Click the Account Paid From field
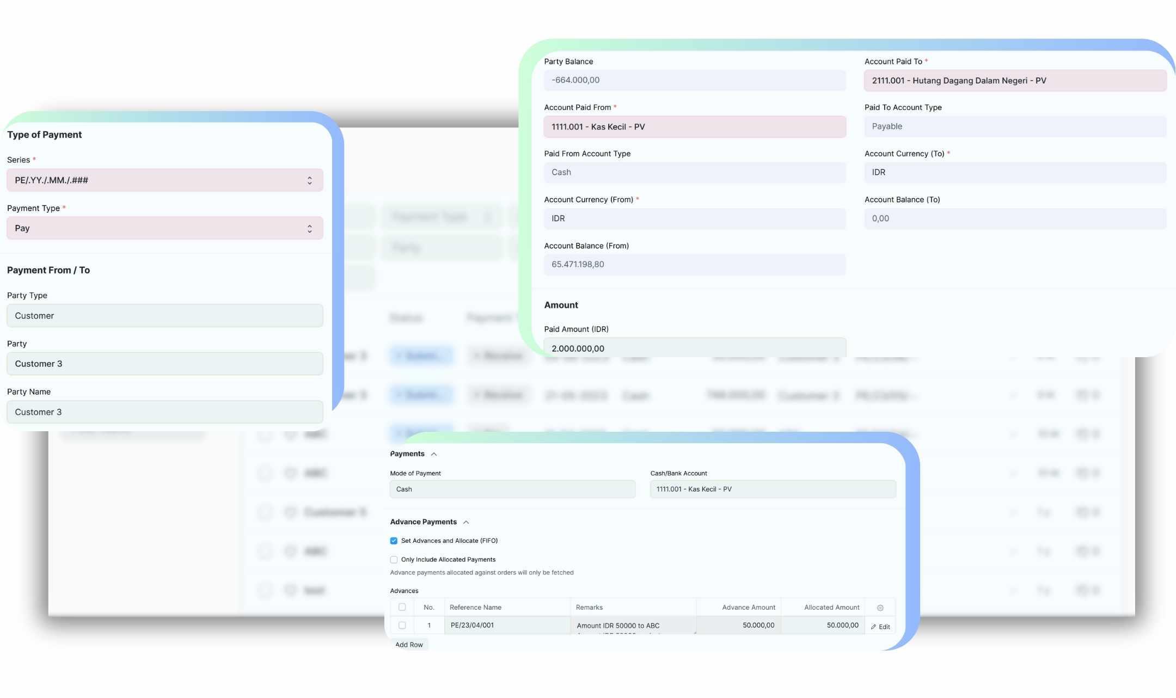1176x698 pixels. (694, 127)
